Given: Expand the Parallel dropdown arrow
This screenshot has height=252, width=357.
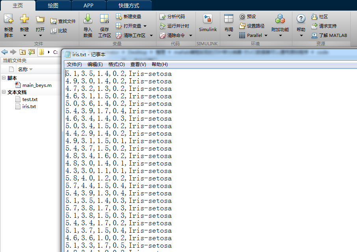Looking at the screenshot, I should pos(266,36).
